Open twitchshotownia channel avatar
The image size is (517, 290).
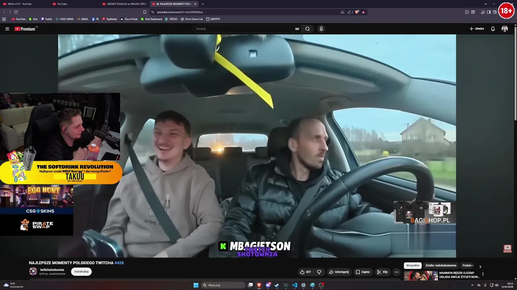point(33,271)
